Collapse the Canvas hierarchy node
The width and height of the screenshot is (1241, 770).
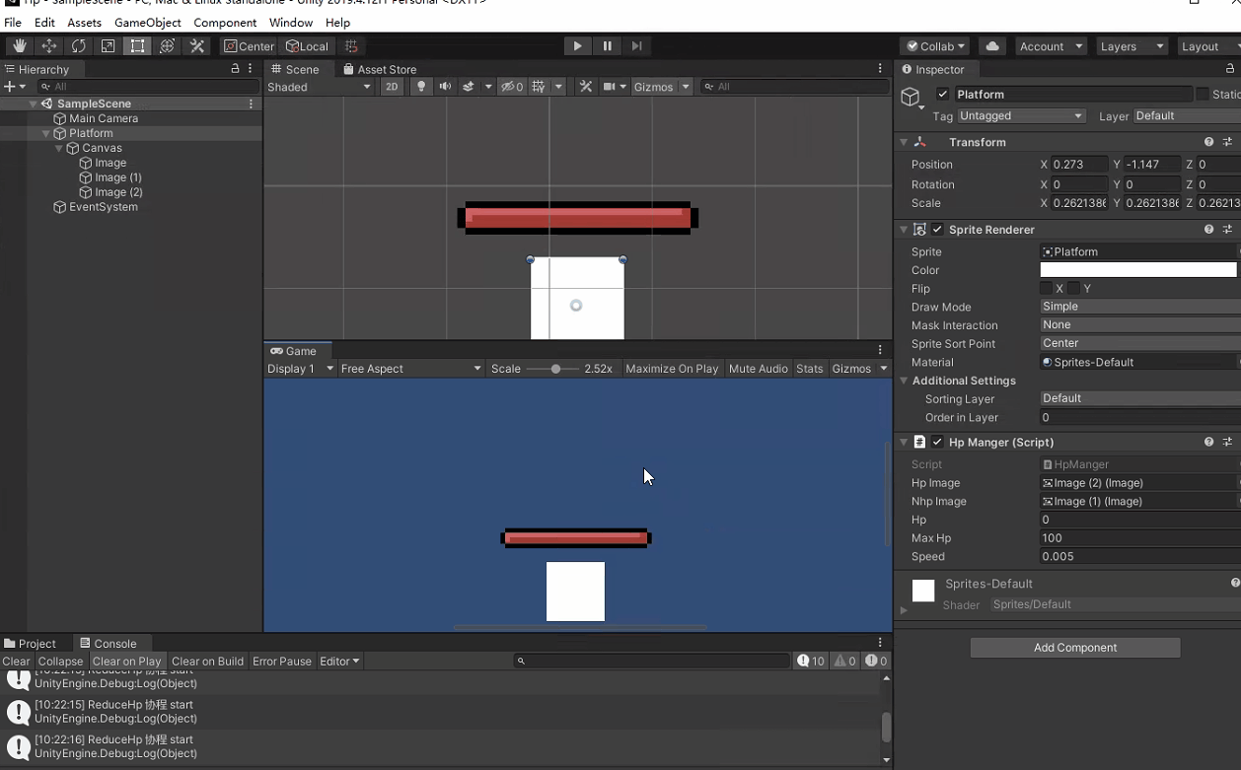(58, 148)
